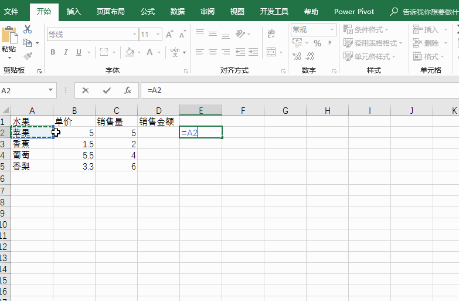
Task: Click the Align Left icon
Action: (x=200, y=52)
